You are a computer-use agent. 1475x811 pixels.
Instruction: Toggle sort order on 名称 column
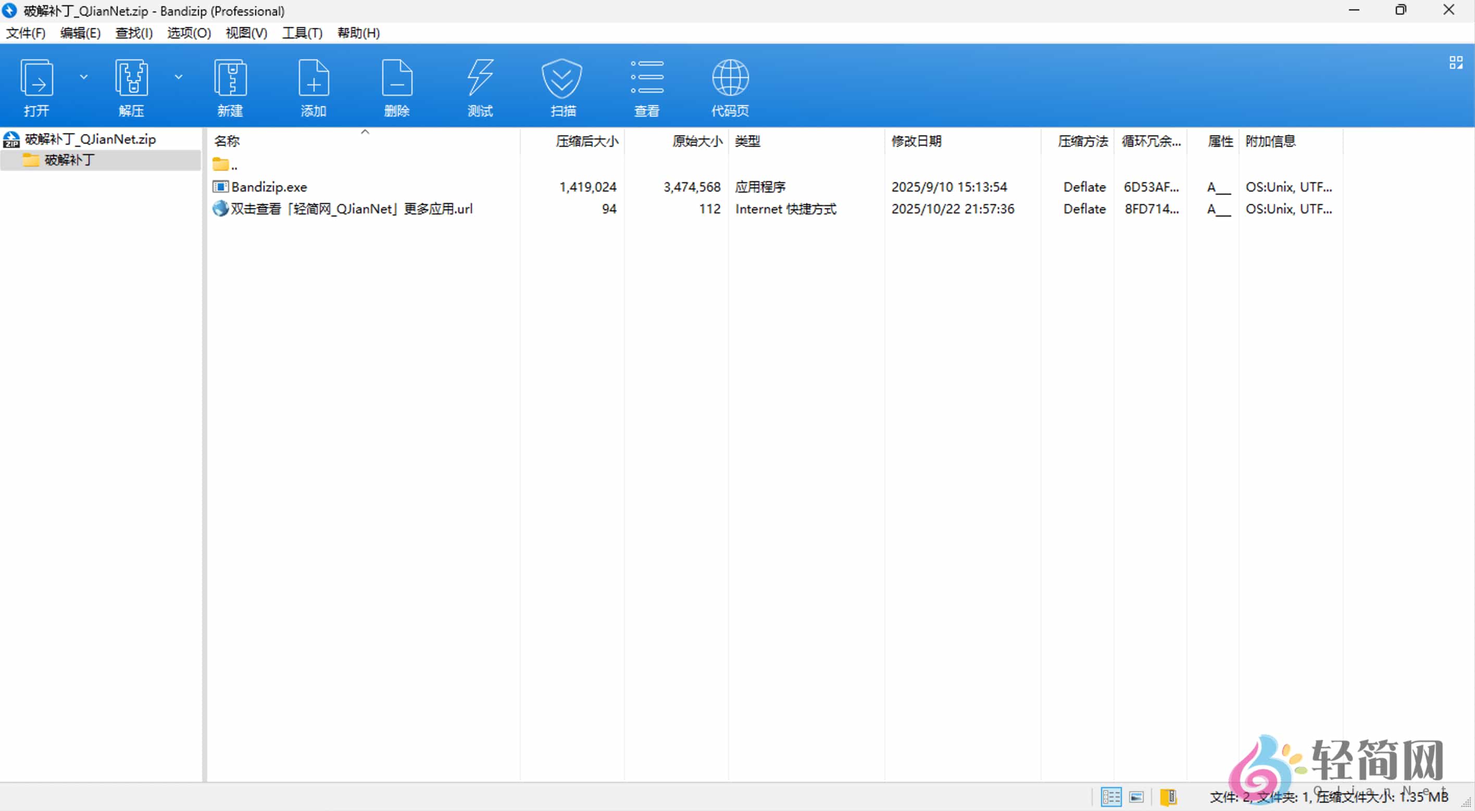click(x=227, y=141)
